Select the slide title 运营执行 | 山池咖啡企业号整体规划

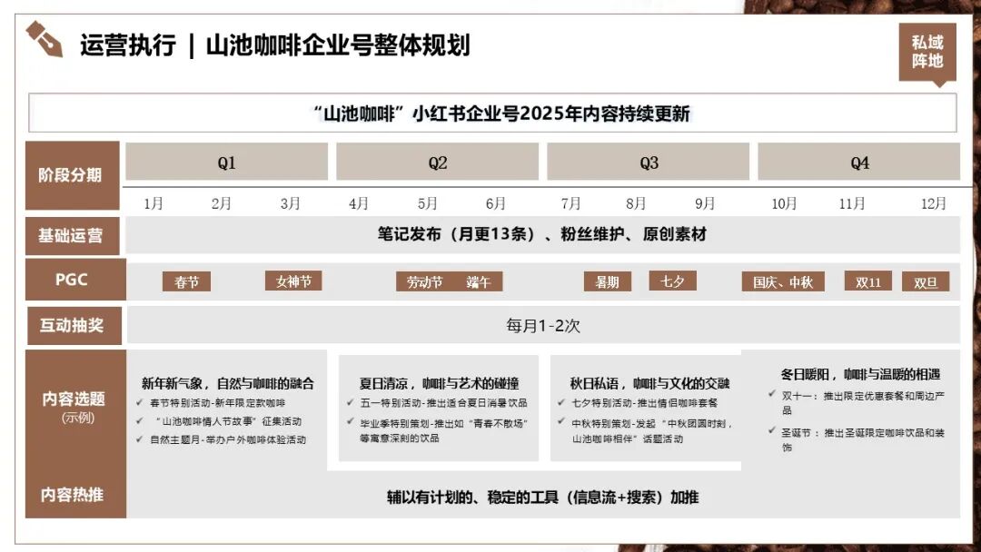[x=274, y=45]
